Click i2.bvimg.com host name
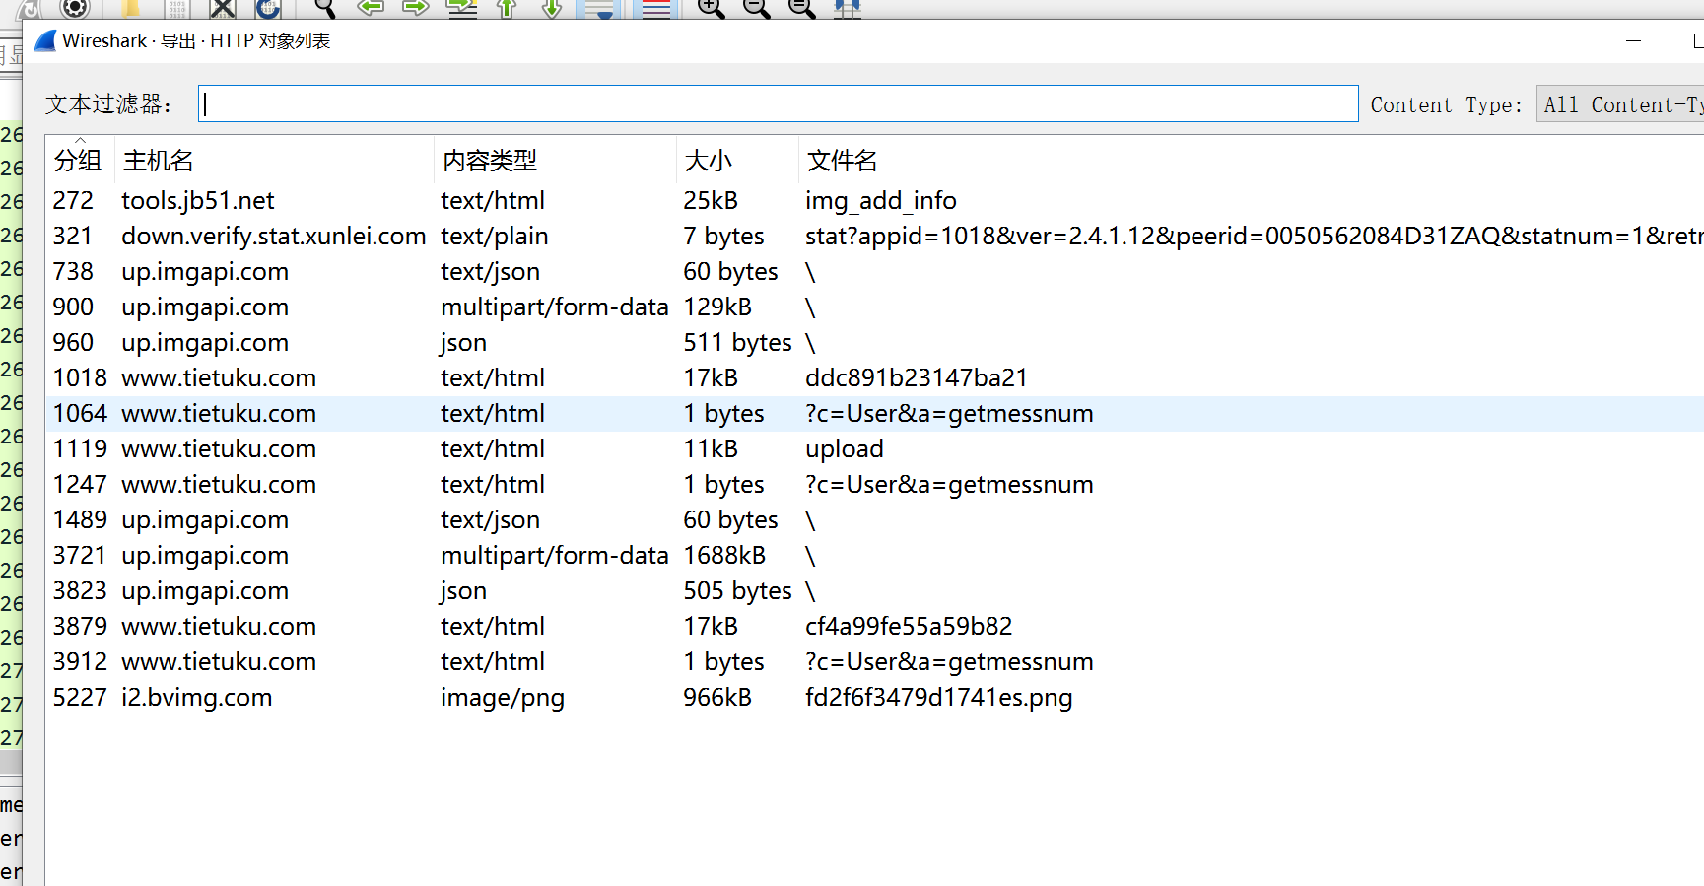The image size is (1704, 886). click(x=197, y=698)
